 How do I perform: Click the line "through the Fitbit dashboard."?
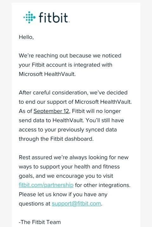click(56, 139)
